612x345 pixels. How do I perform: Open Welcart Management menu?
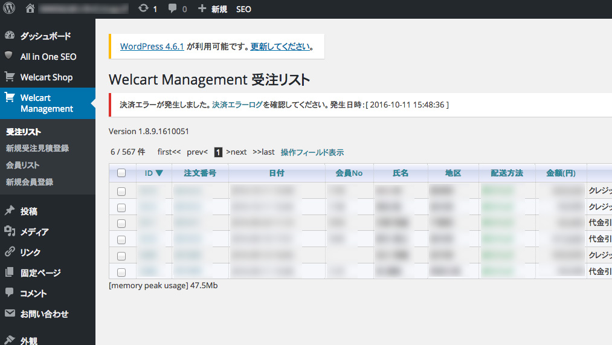(x=47, y=103)
